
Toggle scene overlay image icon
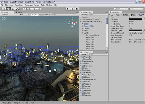coord(36,15)
